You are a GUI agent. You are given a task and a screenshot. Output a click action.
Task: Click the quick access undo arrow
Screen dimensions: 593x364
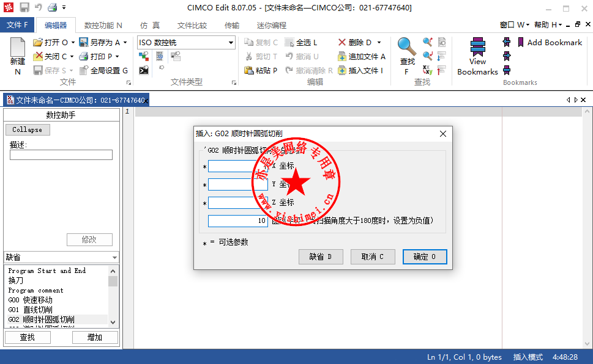pos(38,7)
